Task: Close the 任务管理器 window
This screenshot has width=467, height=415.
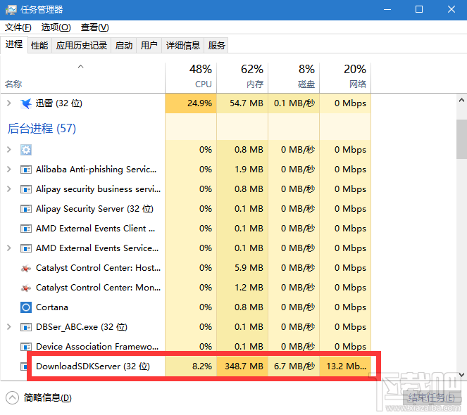Action: coord(452,10)
